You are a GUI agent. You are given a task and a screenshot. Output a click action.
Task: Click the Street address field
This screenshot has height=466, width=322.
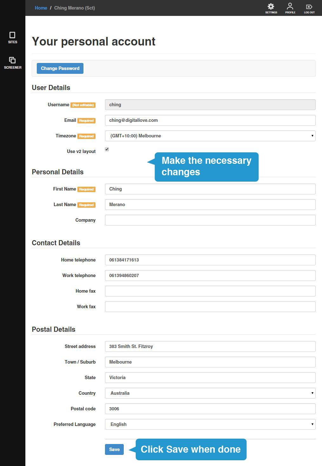point(210,346)
